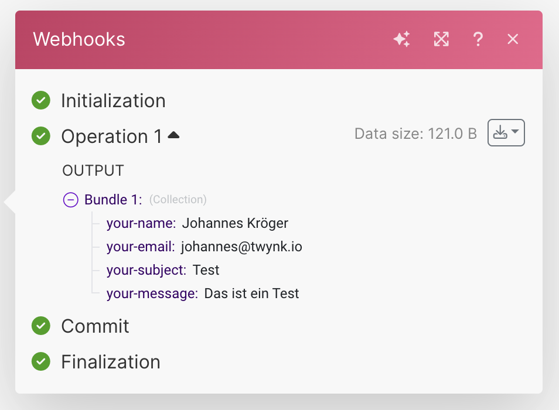Click the johannes@twynk.io email value
The image size is (559, 410).
241,247
